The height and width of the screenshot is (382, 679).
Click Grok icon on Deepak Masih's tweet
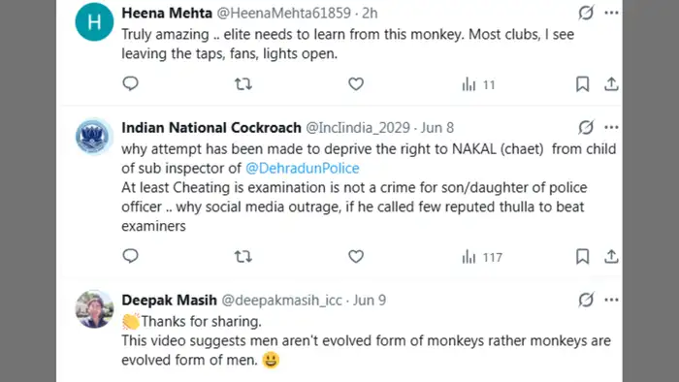(x=586, y=300)
